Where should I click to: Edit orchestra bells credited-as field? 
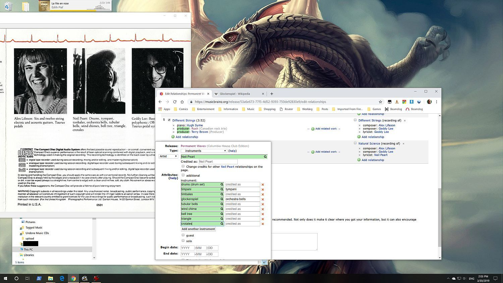pyautogui.click(x=242, y=199)
